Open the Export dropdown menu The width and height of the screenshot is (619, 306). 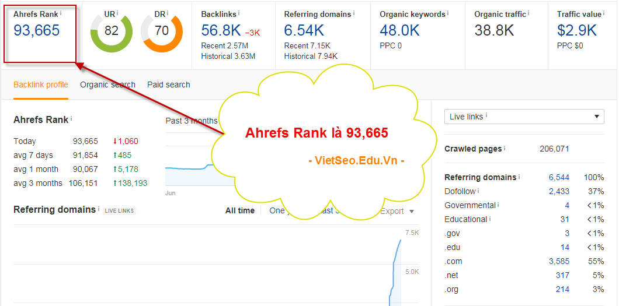click(397, 211)
